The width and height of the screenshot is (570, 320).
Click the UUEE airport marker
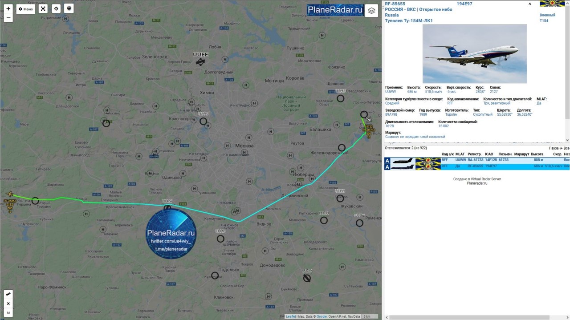click(x=200, y=62)
